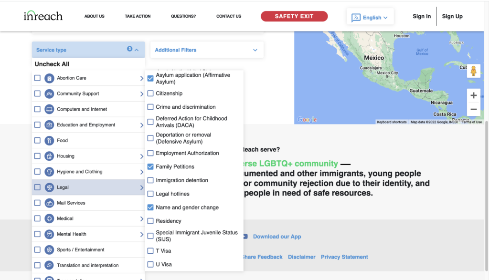Screen dimensions: 489x280
Task: Click the Translation and interpretation icon
Action: coord(49,265)
